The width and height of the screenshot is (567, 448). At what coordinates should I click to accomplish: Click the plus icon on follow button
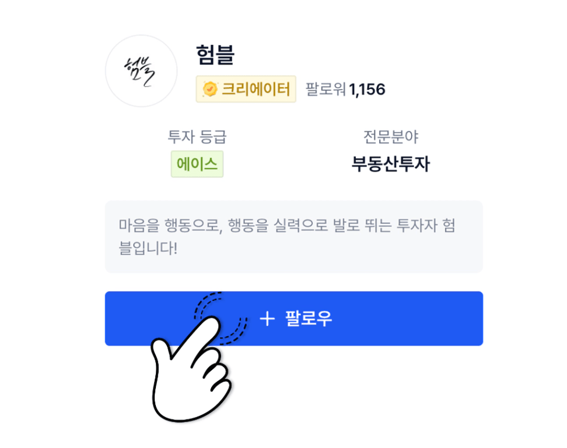(x=266, y=318)
